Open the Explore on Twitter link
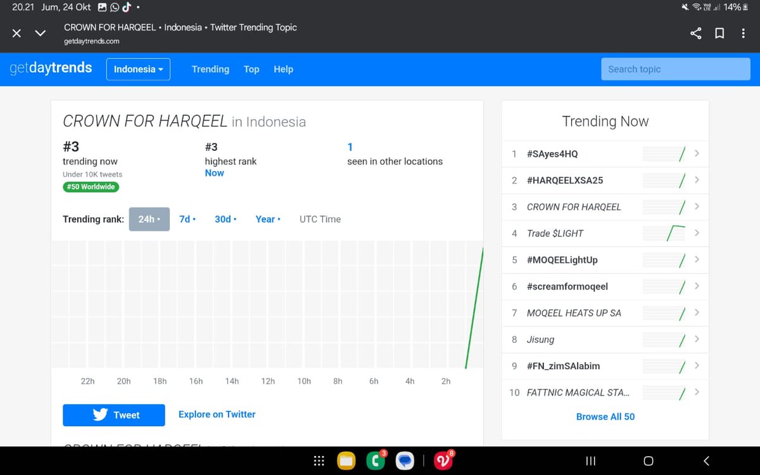Screen dimensions: 760x475 [x=217, y=414]
